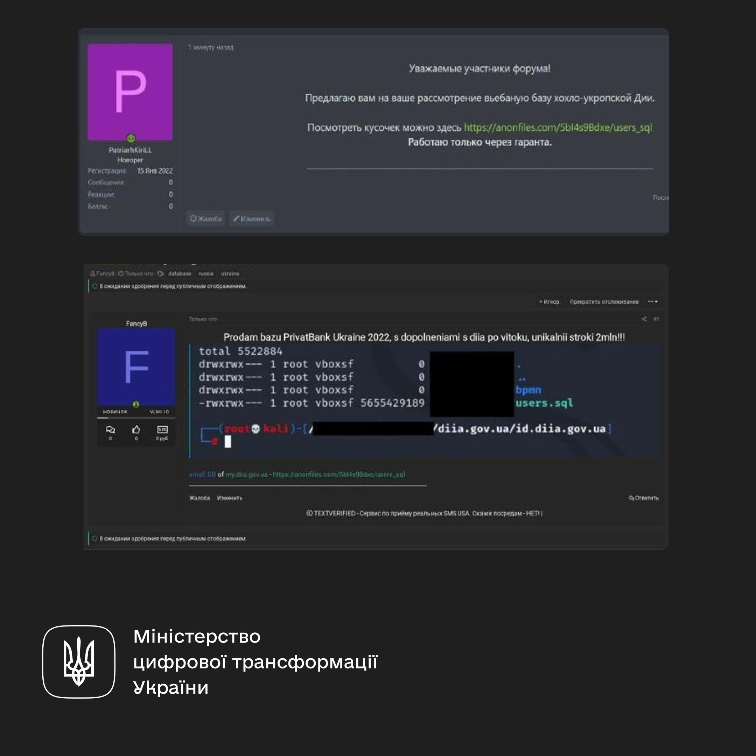Click the thumbs-up reactions icon under FancyB's avatar

point(136,430)
